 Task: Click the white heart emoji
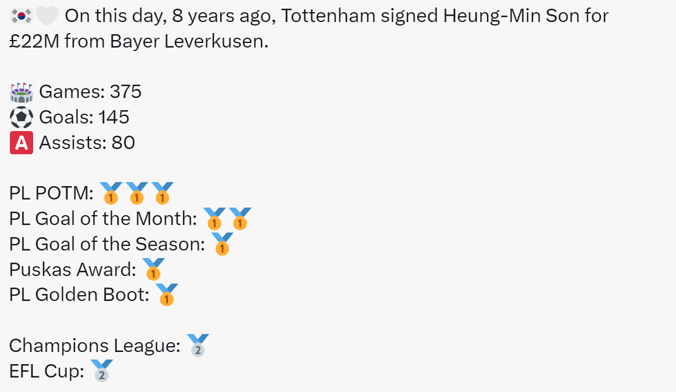coord(47,16)
